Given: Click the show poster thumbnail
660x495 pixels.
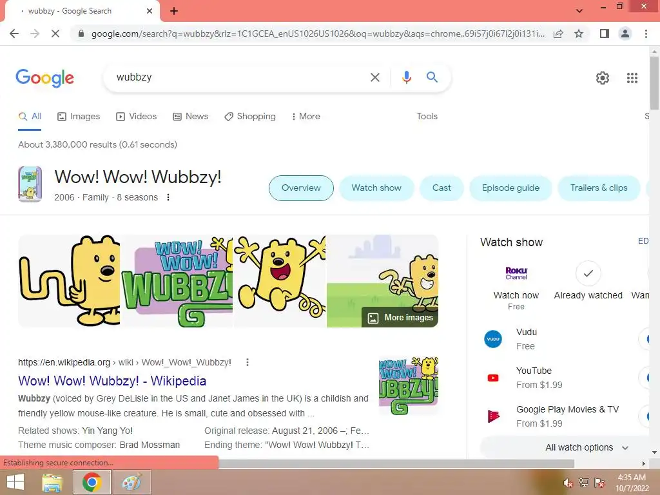Looking at the screenshot, I should coord(30,184).
